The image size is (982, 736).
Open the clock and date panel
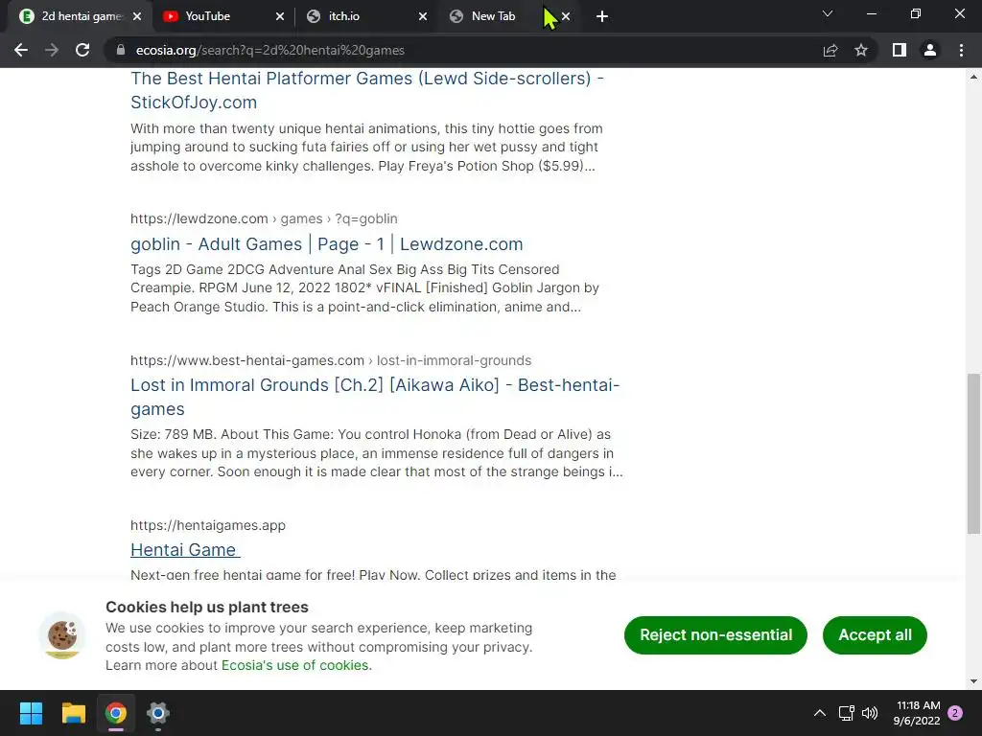(x=918, y=713)
